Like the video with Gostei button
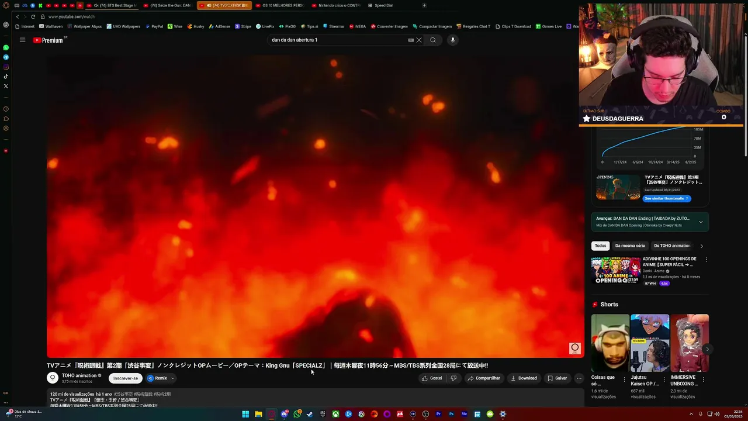The height and width of the screenshot is (421, 748). pyautogui.click(x=432, y=378)
